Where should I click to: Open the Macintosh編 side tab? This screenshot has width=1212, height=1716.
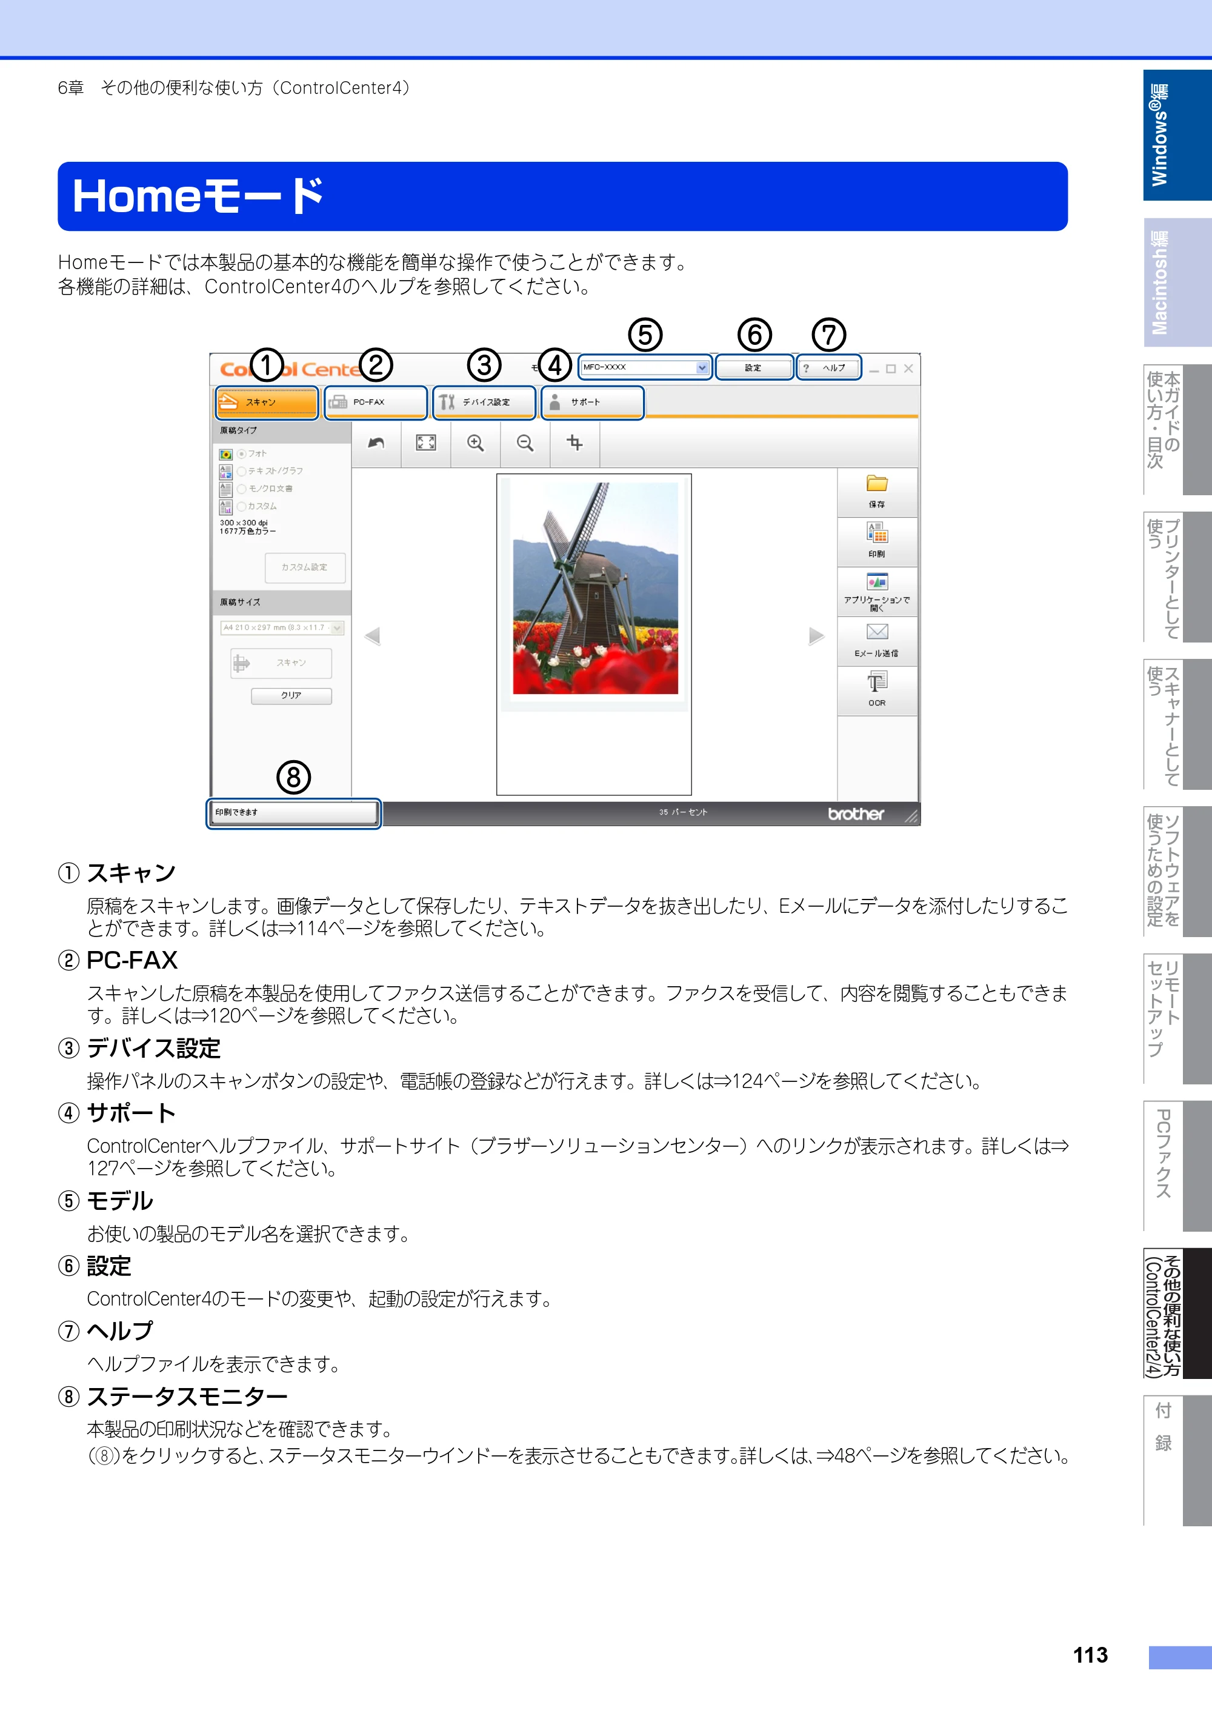(x=1177, y=282)
